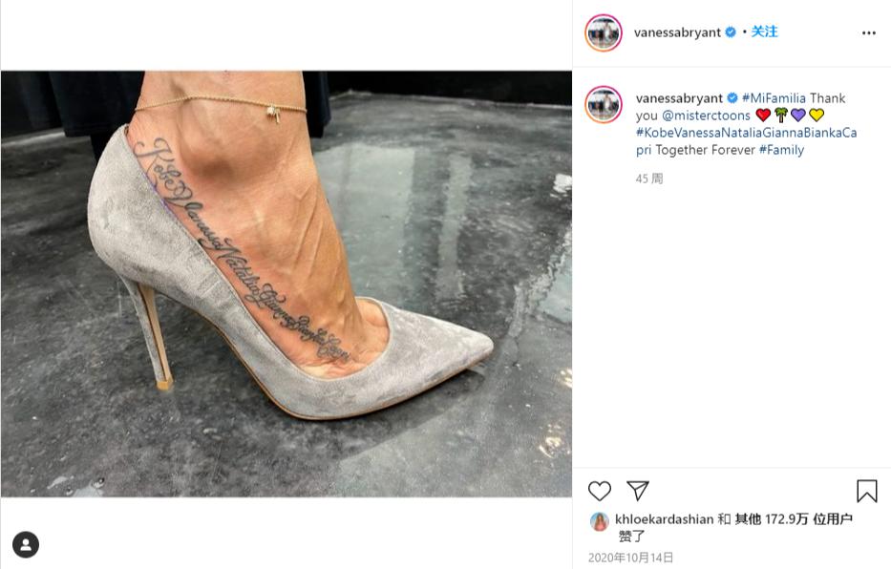Click the post date 2020年10月14日

[x=630, y=558]
